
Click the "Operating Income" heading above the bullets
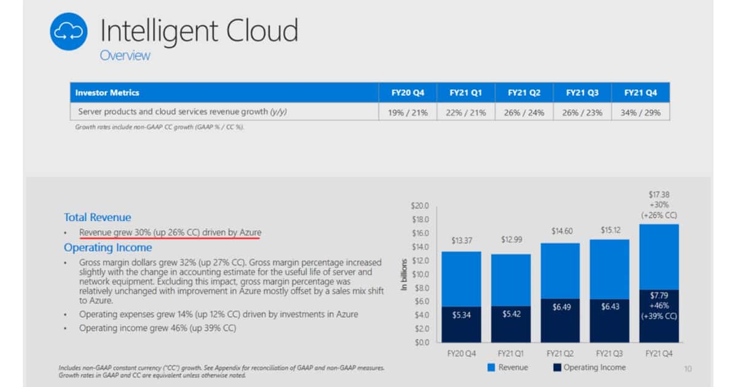pos(107,248)
